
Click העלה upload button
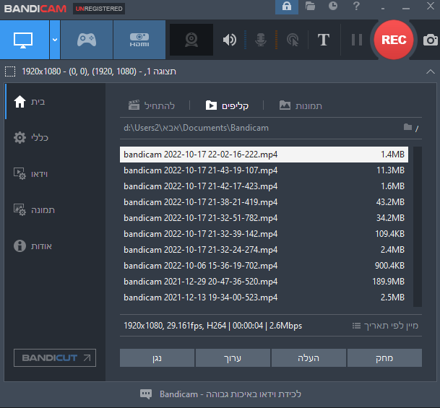tap(309, 358)
